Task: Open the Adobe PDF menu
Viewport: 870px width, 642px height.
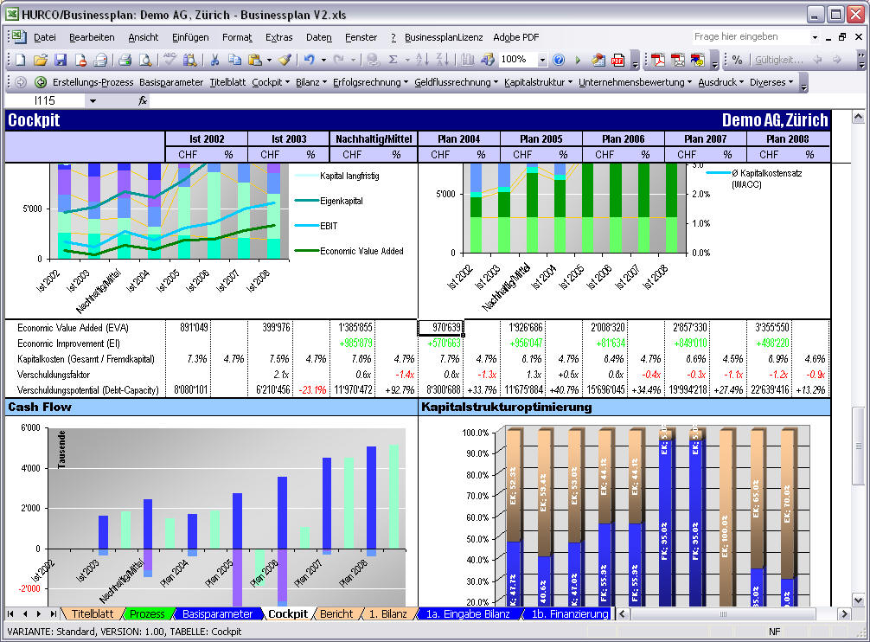Action: pos(516,37)
